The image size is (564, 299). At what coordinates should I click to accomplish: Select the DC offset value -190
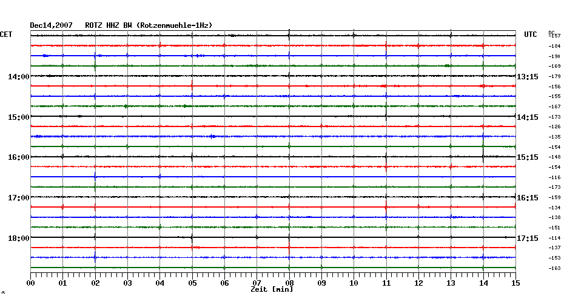click(x=555, y=56)
